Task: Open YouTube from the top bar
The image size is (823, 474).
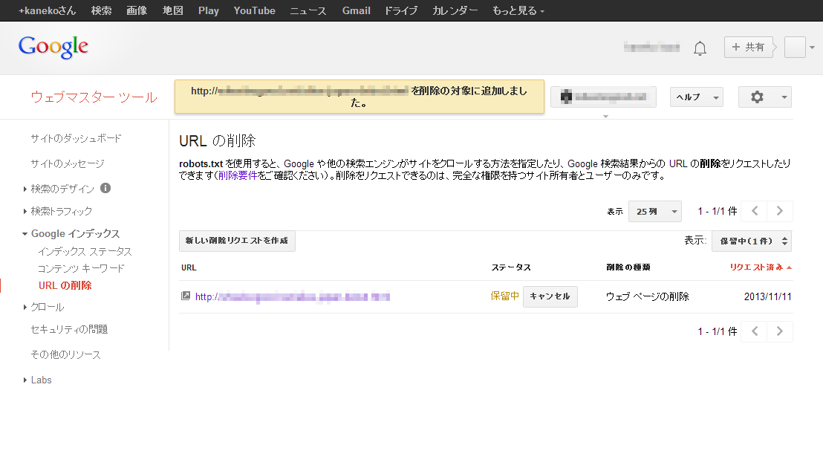Action: [254, 10]
